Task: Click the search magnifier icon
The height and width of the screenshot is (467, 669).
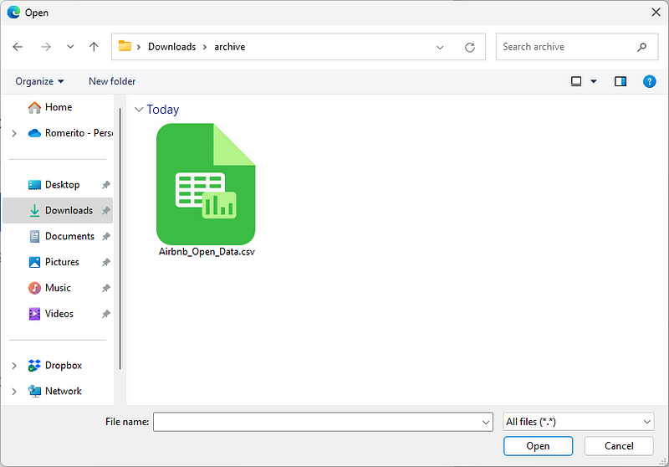Action: click(x=641, y=47)
